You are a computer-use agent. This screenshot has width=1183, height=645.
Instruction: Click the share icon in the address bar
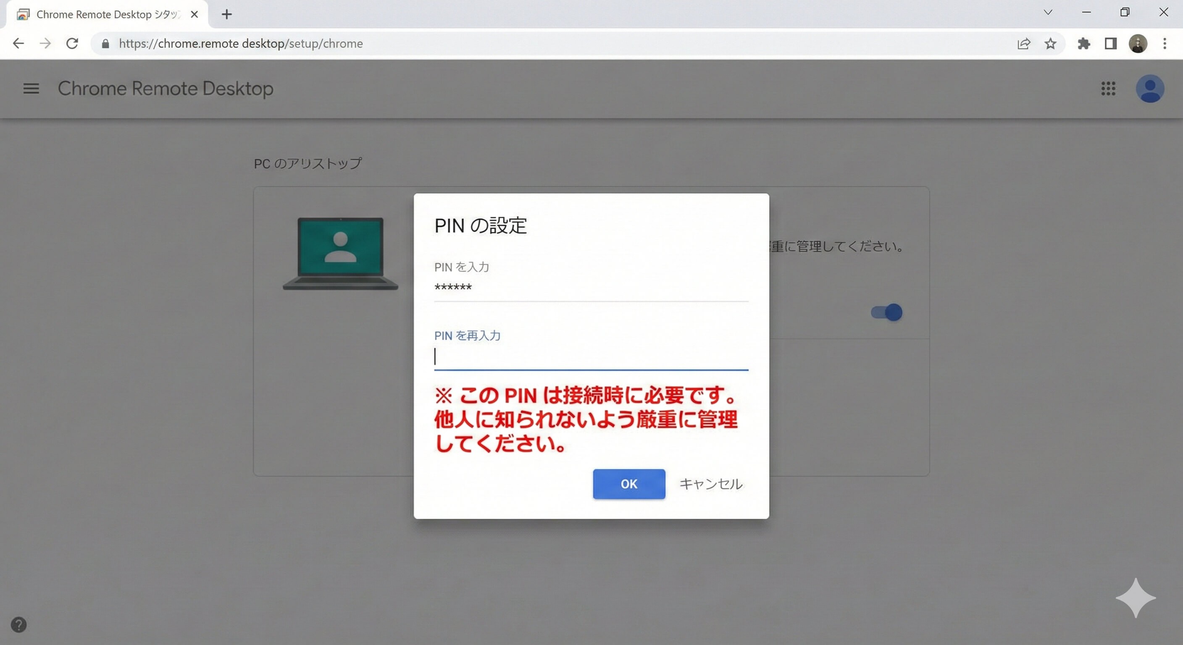coord(1024,44)
